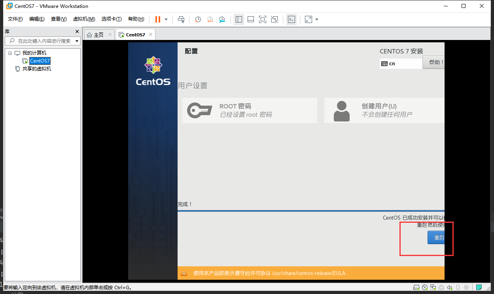Viewport: 494px width, 294px height.
Task: Open the stretch display dropdown arrow
Action: [316, 19]
